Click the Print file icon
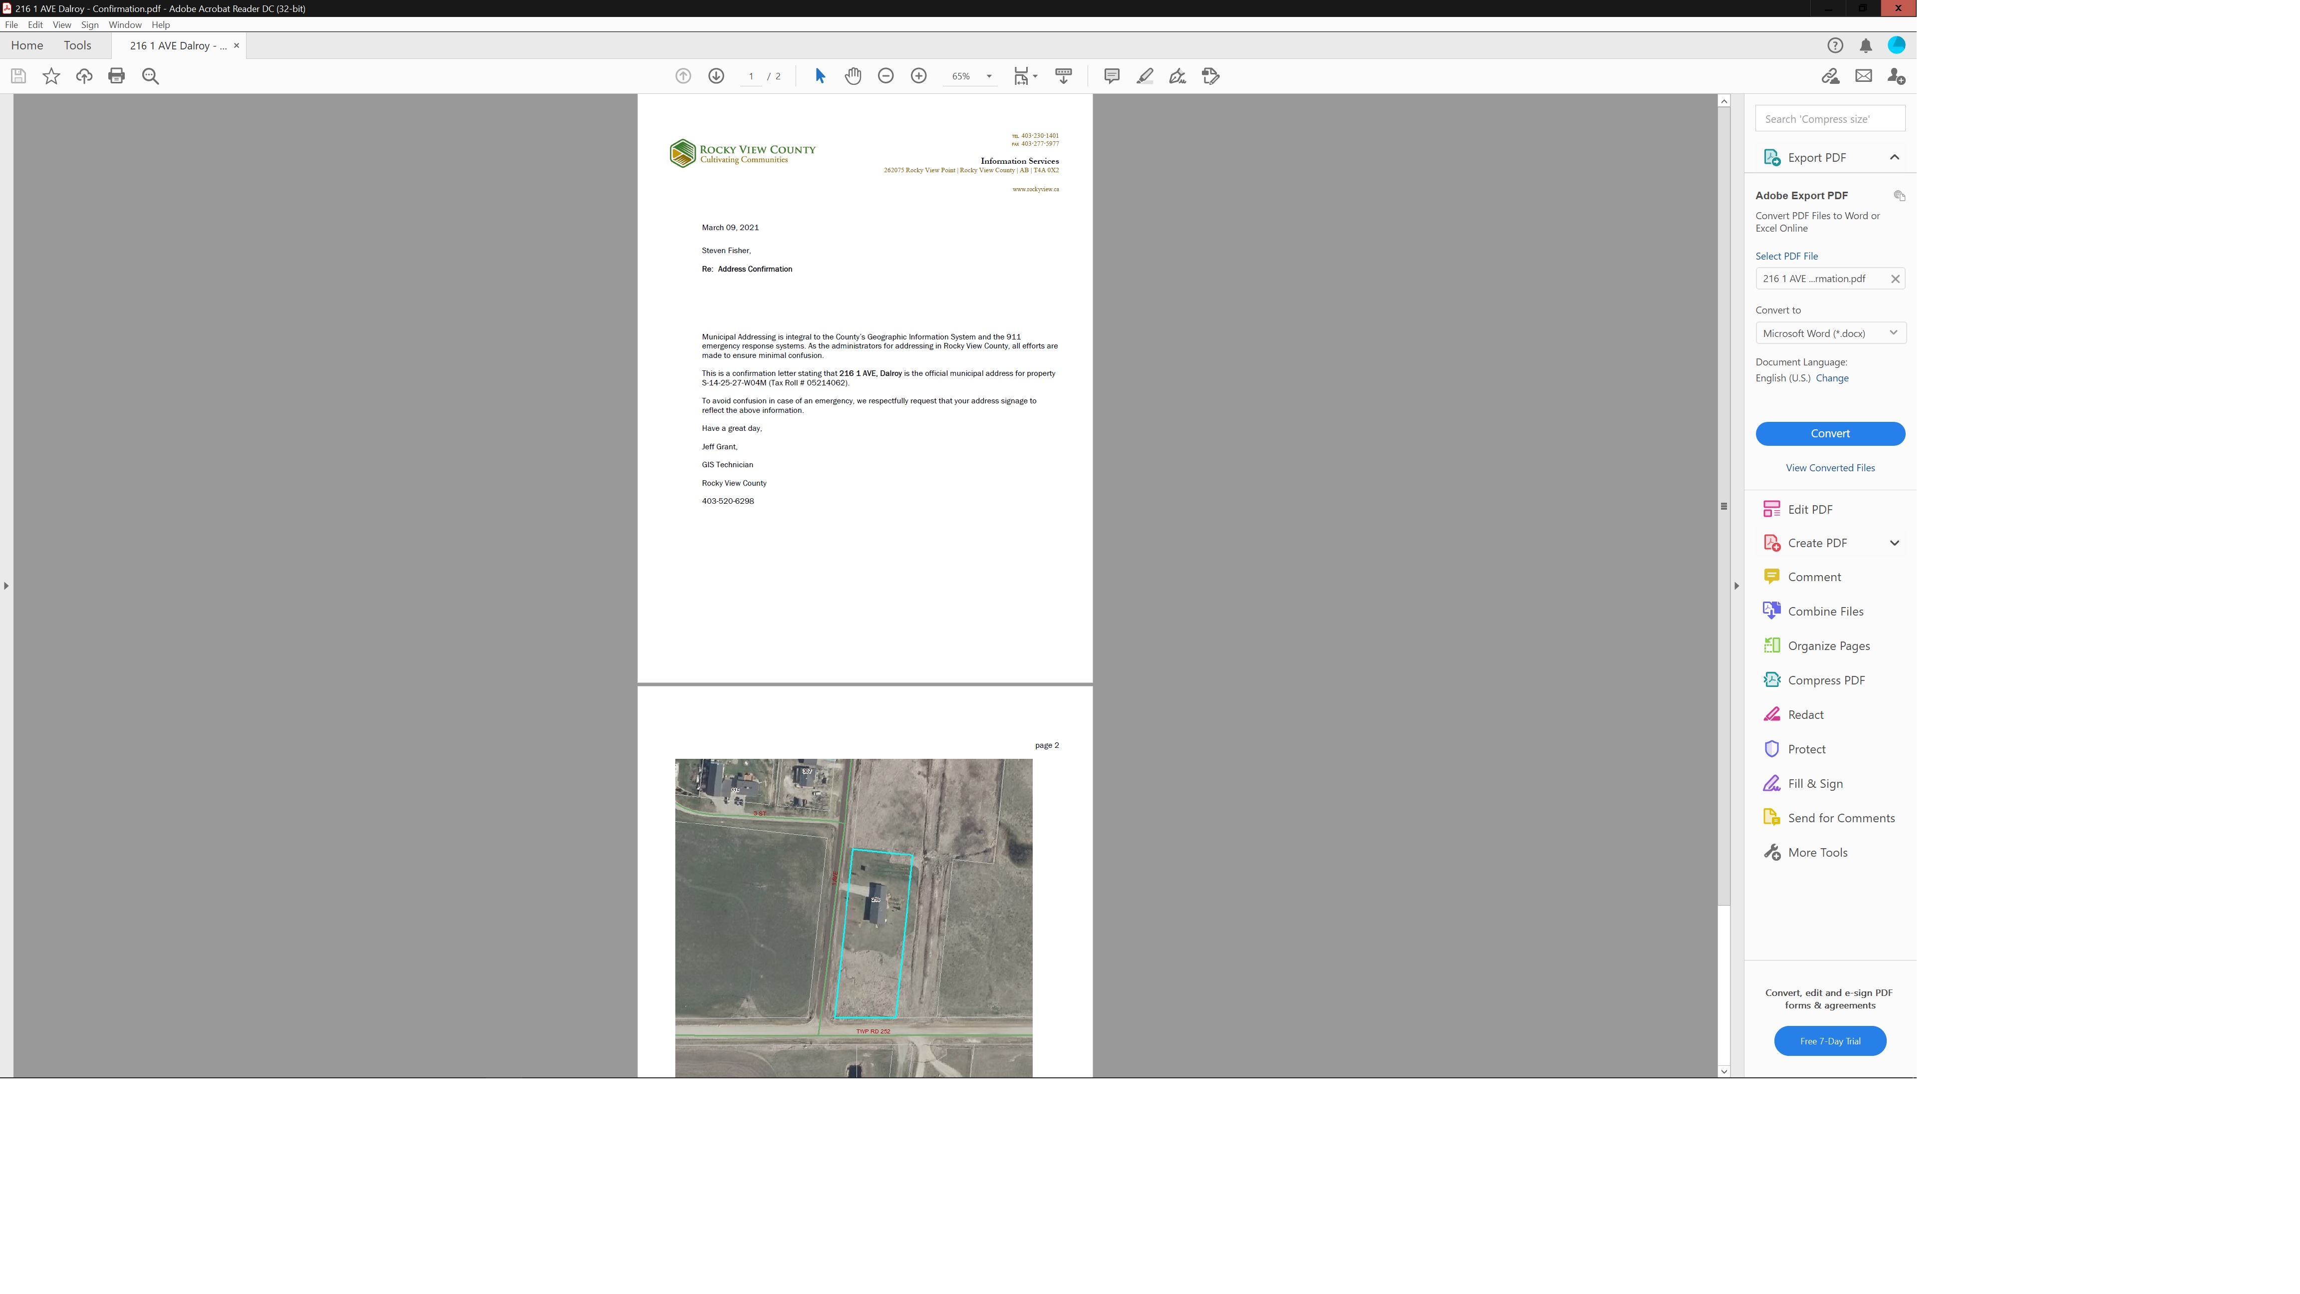The height and width of the screenshot is (1294, 2300). 116,76
